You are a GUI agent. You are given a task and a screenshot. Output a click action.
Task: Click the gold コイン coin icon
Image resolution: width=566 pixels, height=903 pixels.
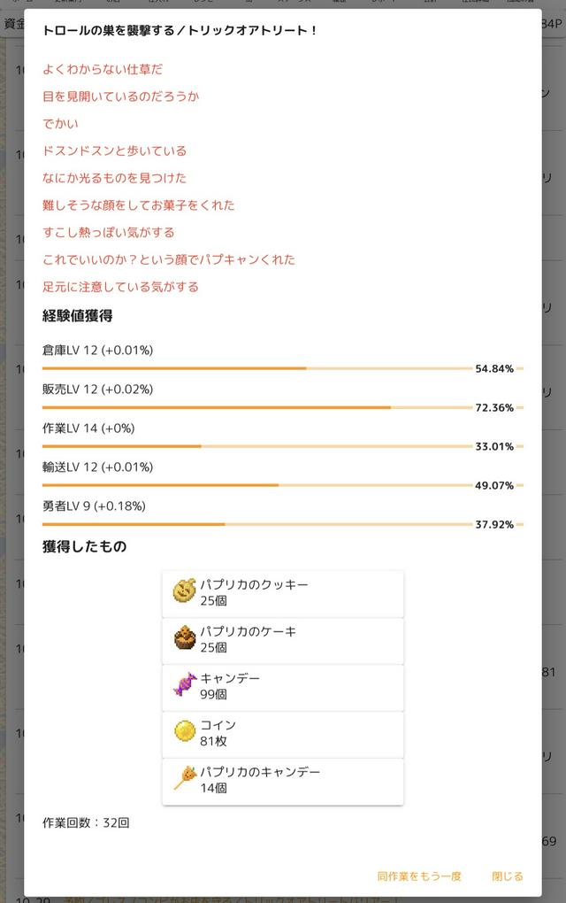(x=184, y=731)
